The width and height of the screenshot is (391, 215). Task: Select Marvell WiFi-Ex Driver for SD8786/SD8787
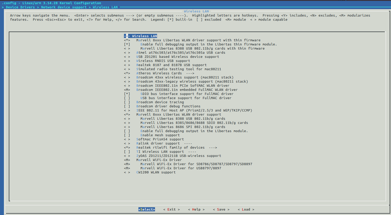(x=188, y=164)
